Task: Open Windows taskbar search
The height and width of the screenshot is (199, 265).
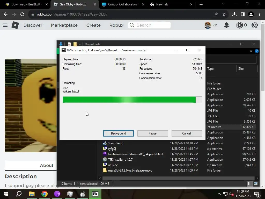Action: click(19, 194)
